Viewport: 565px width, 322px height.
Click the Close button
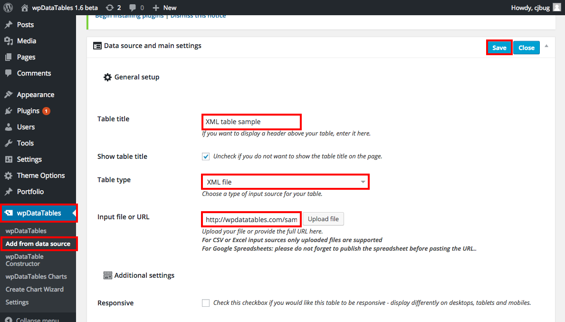(x=527, y=48)
